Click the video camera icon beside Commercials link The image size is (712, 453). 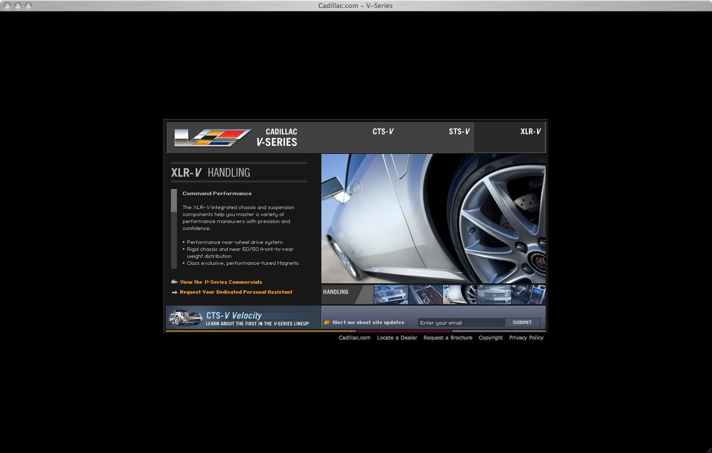pos(174,282)
